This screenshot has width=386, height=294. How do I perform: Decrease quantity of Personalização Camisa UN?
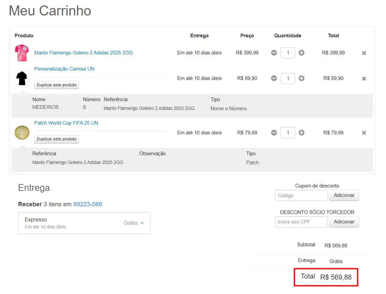coord(274,78)
